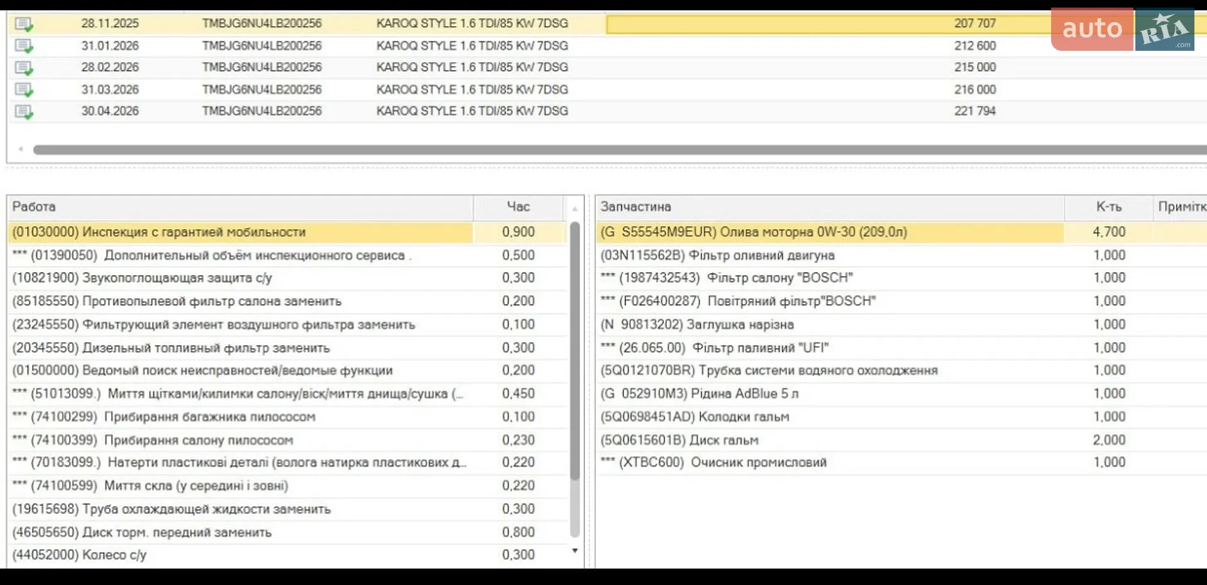The height and width of the screenshot is (585, 1207).
Task: Click the down arrow in Работа list scrollbar
Action: click(x=575, y=550)
